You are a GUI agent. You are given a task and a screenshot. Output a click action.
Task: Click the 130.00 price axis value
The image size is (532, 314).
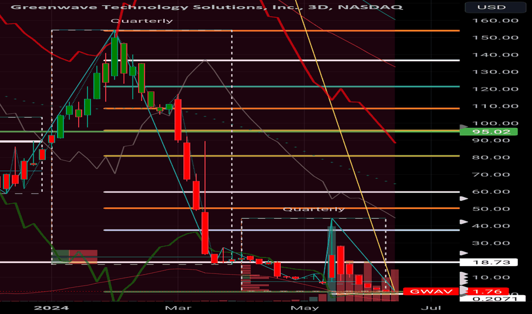495,72
